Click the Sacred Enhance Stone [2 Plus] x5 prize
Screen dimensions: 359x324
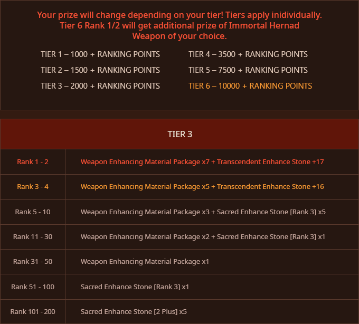click(134, 312)
